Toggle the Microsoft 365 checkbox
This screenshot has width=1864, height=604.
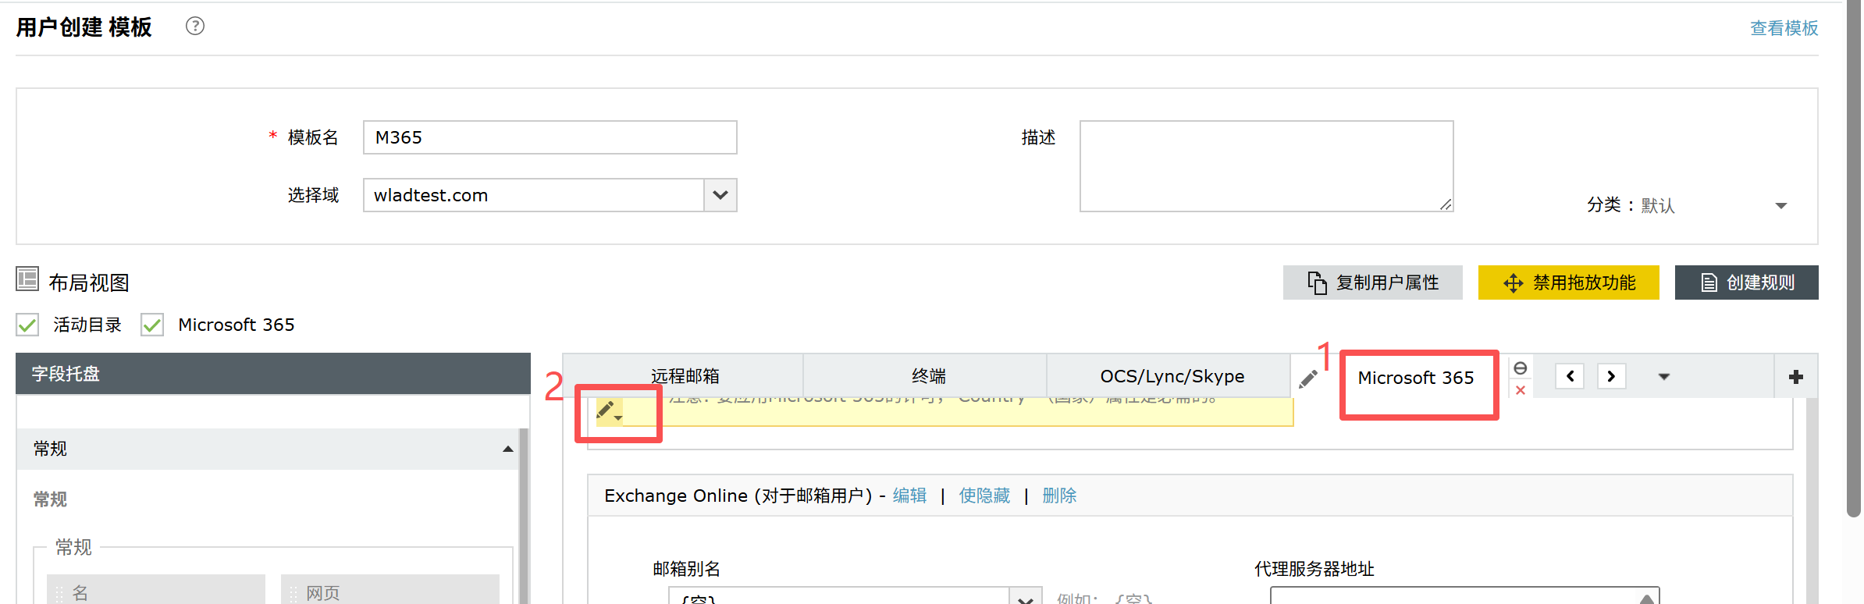[152, 325]
